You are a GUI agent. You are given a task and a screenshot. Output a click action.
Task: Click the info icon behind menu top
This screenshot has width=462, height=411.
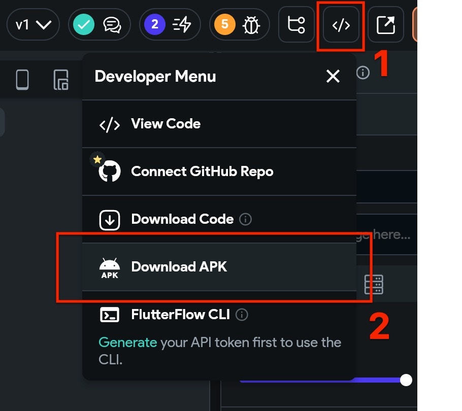[362, 73]
